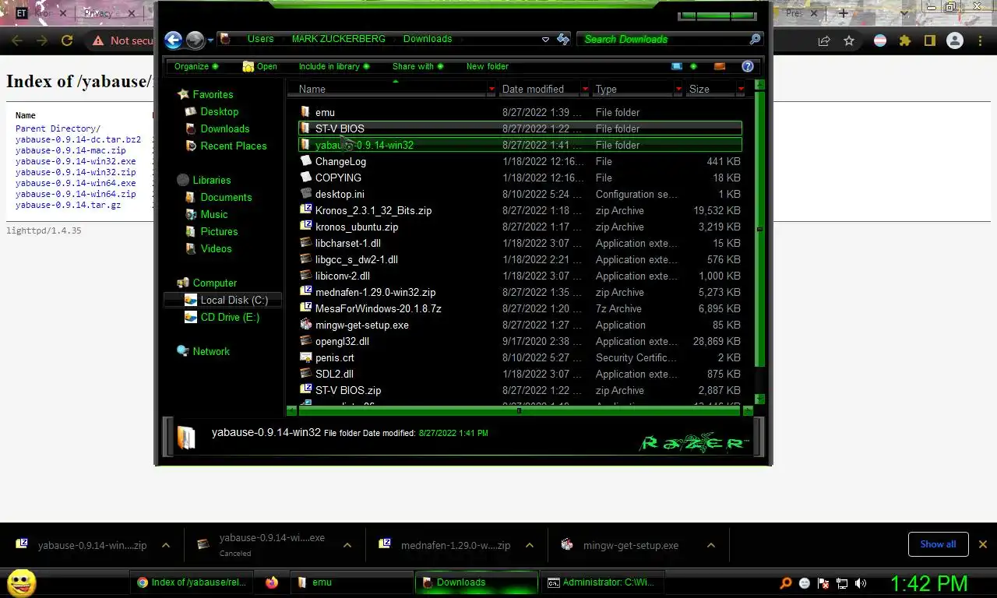Toggle the preview pane icon
997x598 pixels.
pos(720,66)
